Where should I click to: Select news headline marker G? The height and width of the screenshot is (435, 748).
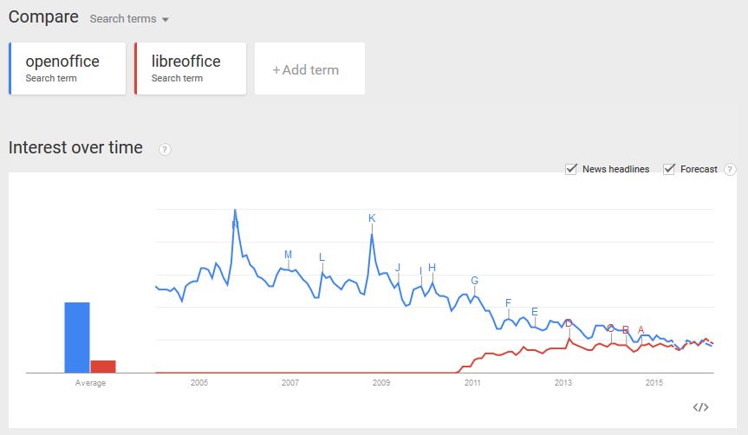[x=474, y=281]
